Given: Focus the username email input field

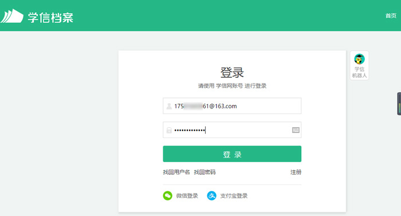Looking at the screenshot, I should point(232,105).
